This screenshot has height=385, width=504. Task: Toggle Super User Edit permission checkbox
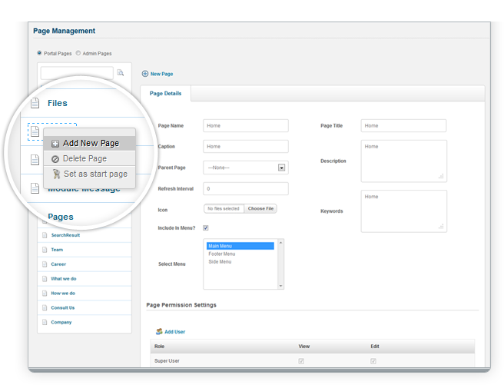[373, 361]
